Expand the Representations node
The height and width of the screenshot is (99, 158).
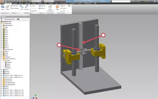[x=2, y=25]
